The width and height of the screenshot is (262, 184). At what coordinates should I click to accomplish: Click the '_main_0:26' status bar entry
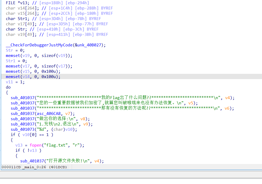[x=34, y=167]
